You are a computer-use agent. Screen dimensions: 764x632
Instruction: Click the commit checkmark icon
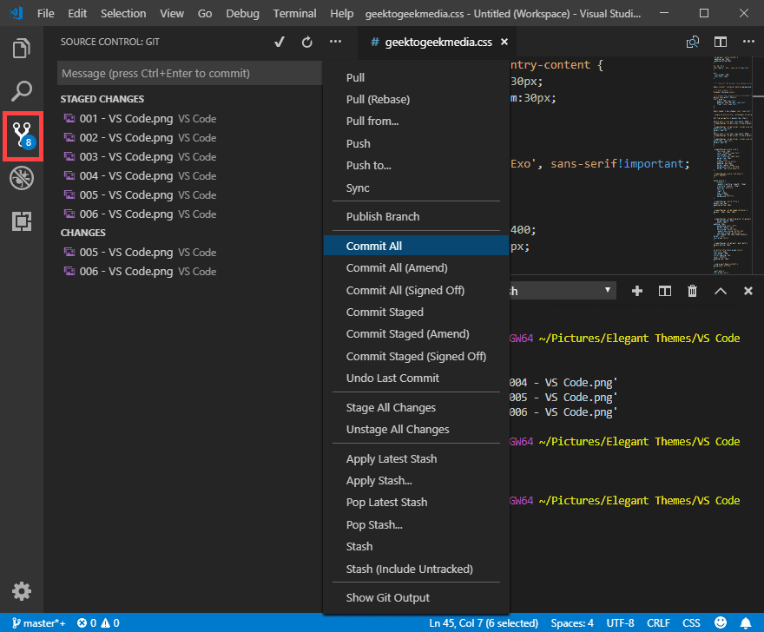[x=280, y=41]
